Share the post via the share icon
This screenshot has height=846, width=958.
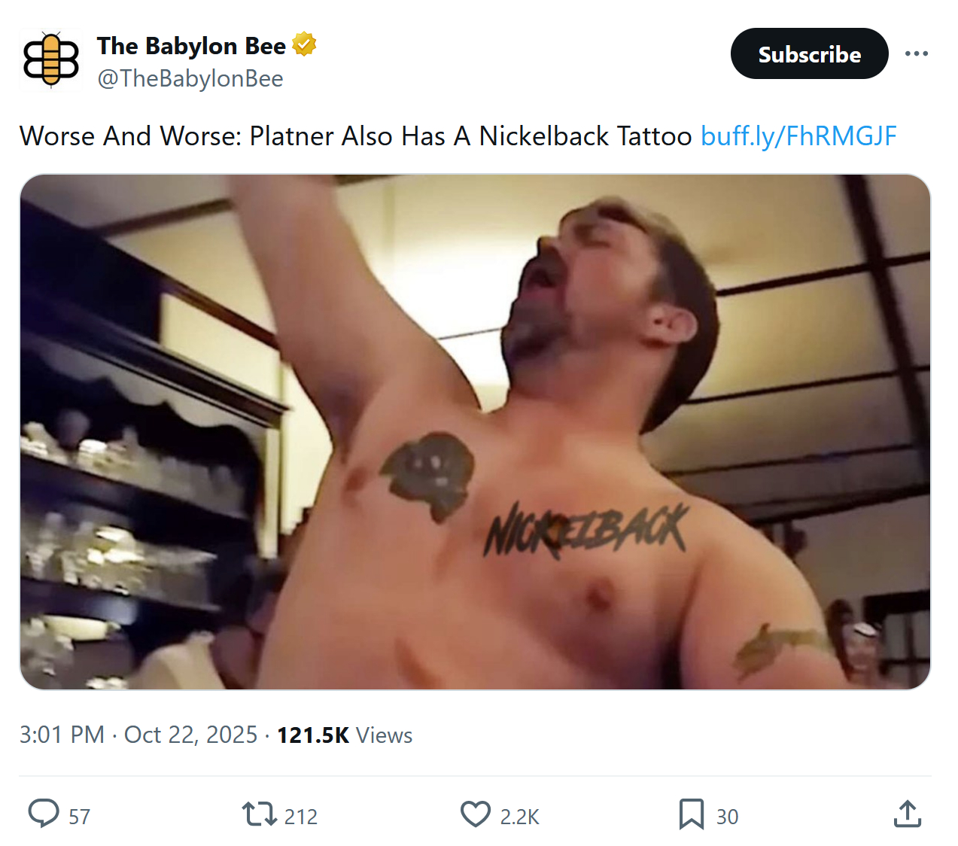908,814
